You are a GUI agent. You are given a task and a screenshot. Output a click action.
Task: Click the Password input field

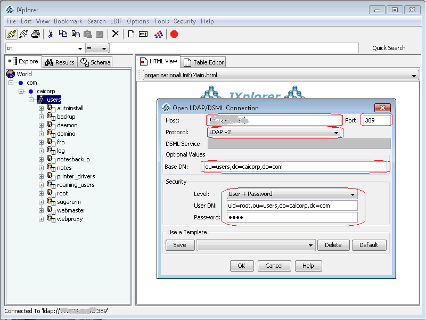tap(292, 217)
